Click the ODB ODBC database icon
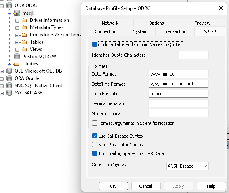229x193 pixels. (9, 6)
